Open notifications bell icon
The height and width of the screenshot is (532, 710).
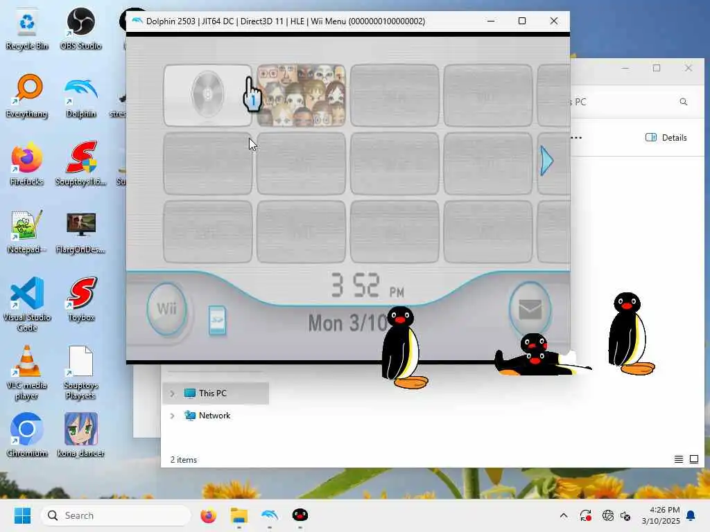[691, 515]
